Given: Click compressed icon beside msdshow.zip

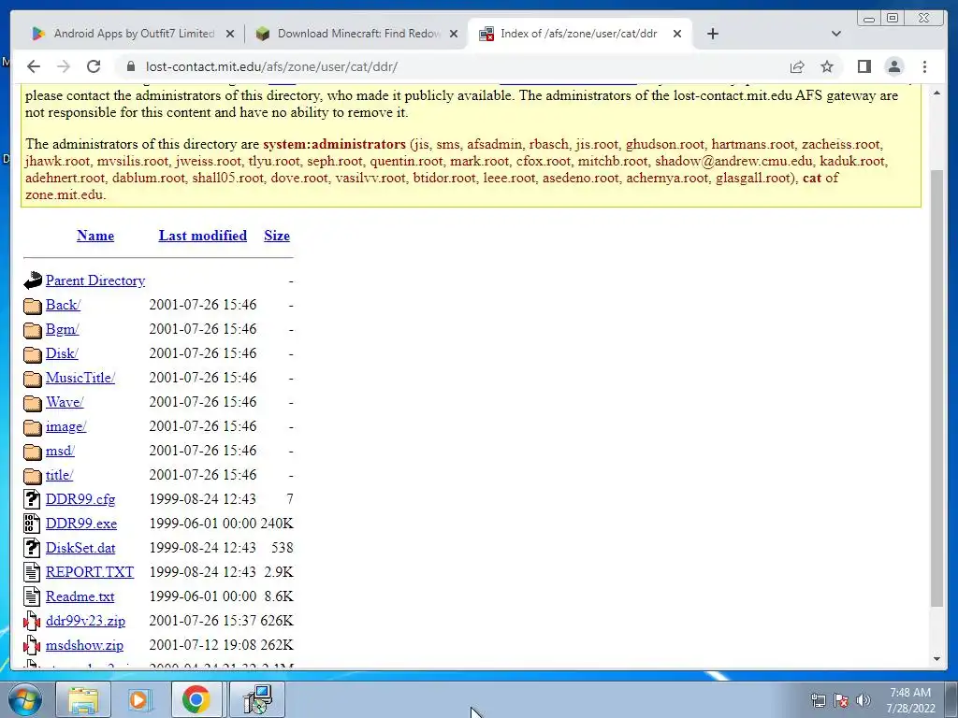Looking at the screenshot, I should tap(32, 645).
